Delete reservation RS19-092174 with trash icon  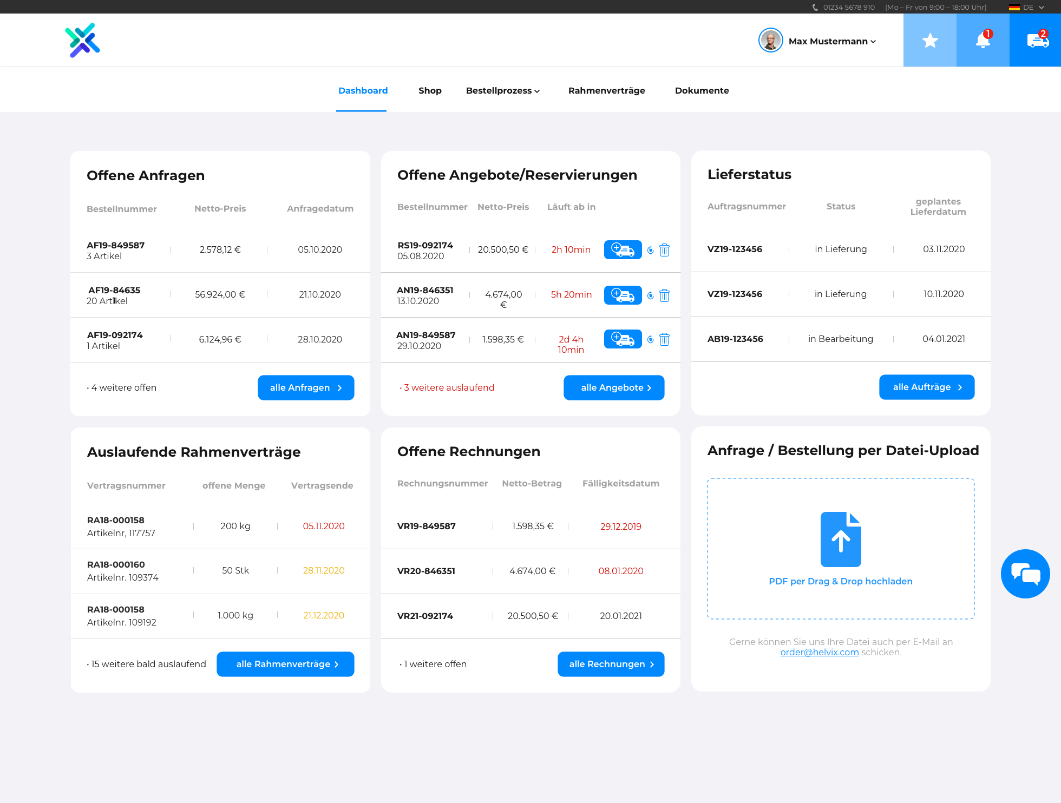tap(664, 250)
